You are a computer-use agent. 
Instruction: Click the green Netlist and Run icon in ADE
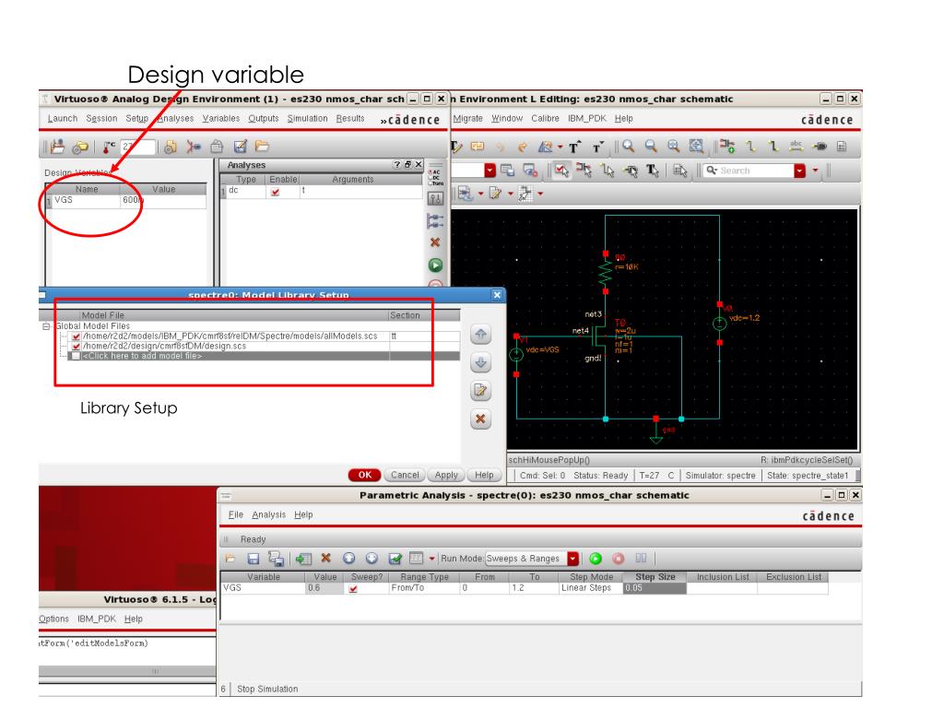click(x=435, y=265)
